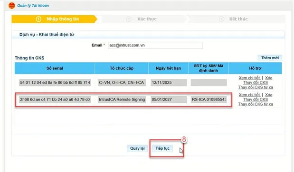Click the Thêm mới button
This screenshot has width=294, height=172.
click(x=270, y=58)
